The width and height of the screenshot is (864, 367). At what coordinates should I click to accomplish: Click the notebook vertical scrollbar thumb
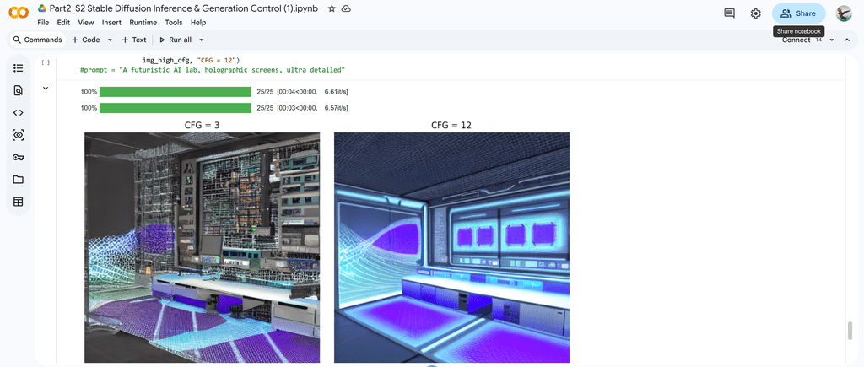850,331
